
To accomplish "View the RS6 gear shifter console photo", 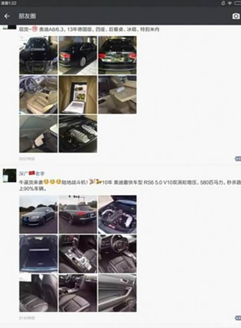I will [x=78, y=254].
